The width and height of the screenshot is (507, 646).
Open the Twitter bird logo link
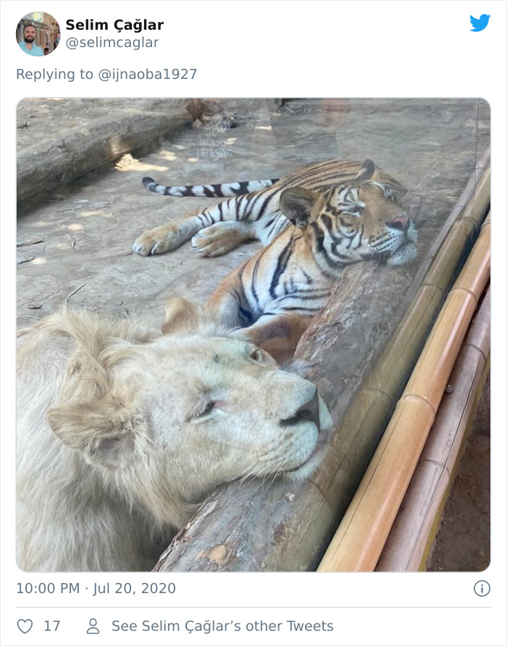point(479,22)
